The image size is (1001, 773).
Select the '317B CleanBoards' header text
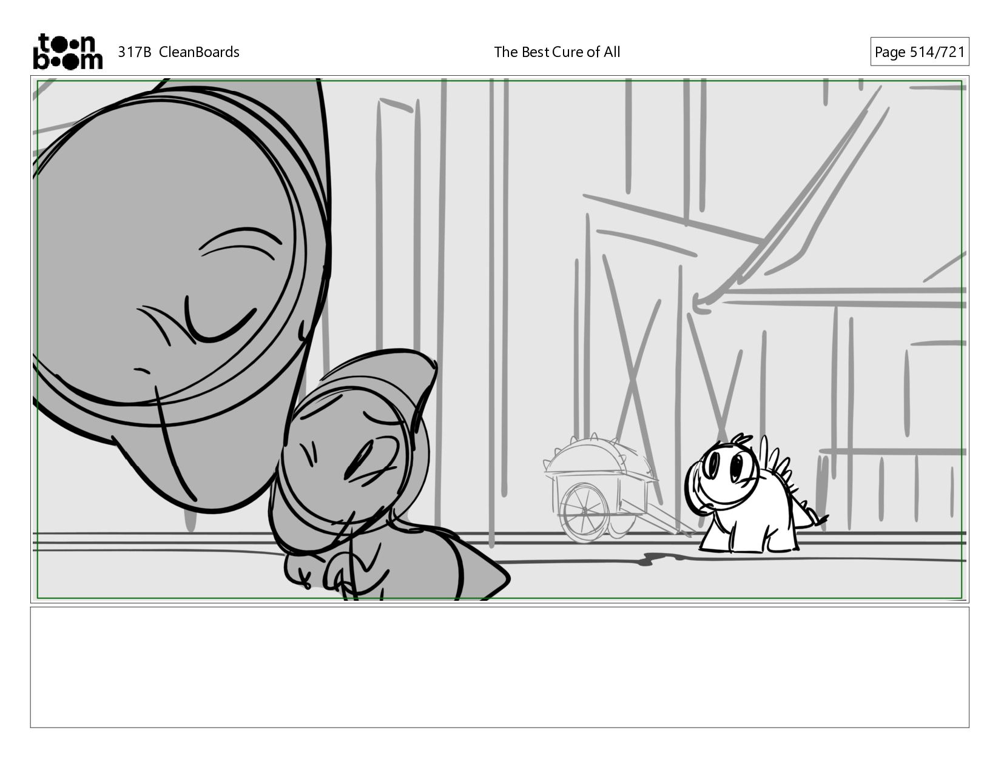(x=178, y=52)
